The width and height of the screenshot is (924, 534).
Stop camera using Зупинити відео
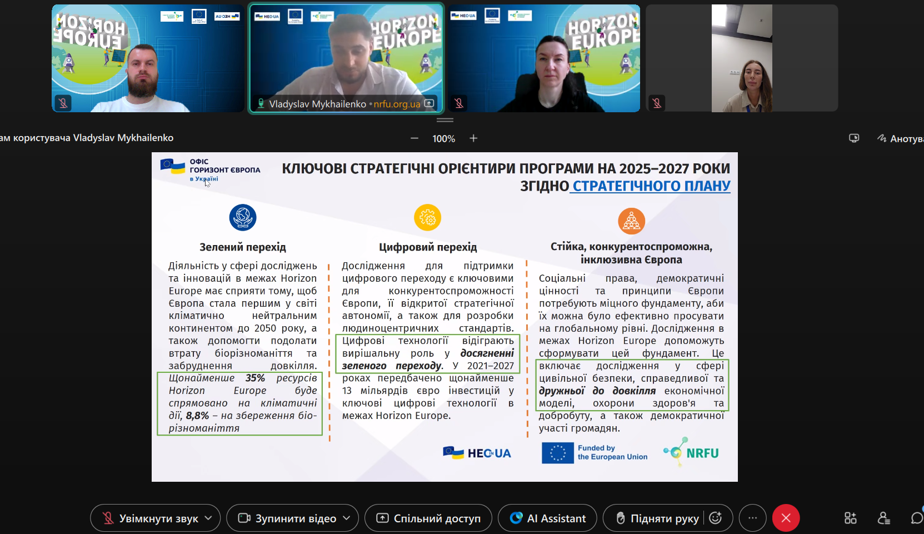287,518
